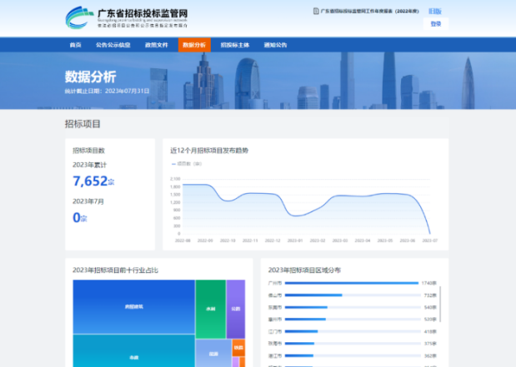Click the 旧版 old version link
Viewport: 516px width, 367px height.
click(x=435, y=12)
